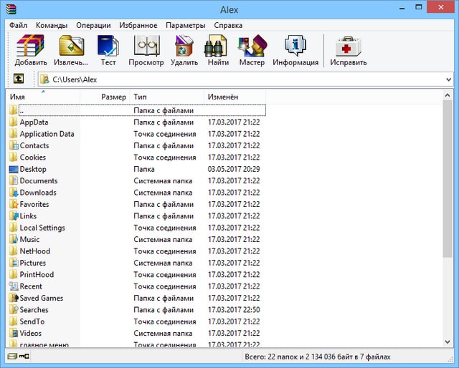The height and width of the screenshot is (368, 459).
Task: Open the Параметры menu
Action: coord(185,25)
